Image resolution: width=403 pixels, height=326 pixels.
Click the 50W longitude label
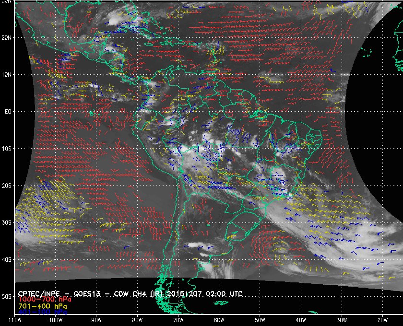click(x=260, y=320)
